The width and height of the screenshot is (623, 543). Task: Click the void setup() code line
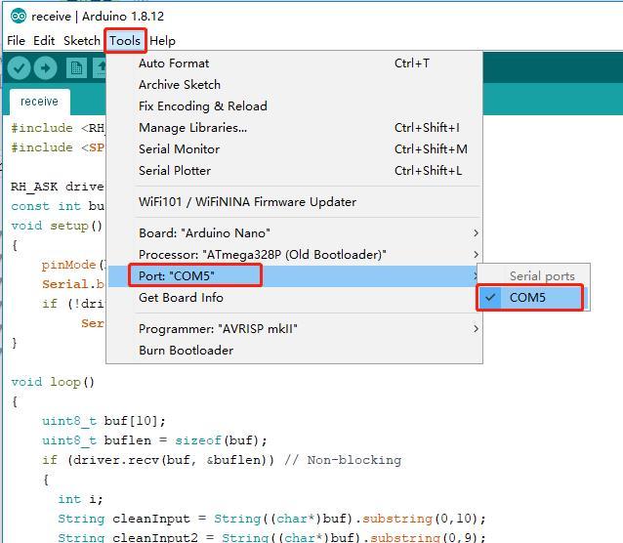(x=57, y=226)
